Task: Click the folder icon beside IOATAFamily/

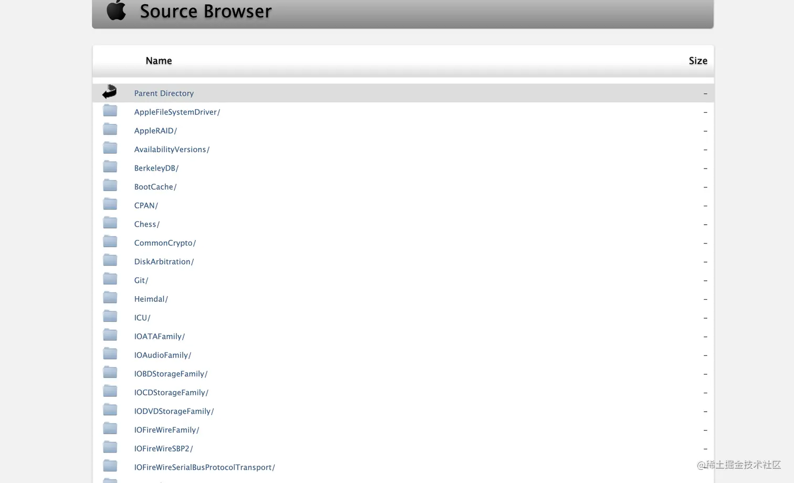Action: 110,334
